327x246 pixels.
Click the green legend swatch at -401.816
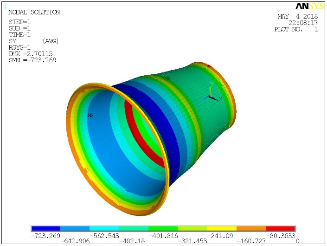163,228
